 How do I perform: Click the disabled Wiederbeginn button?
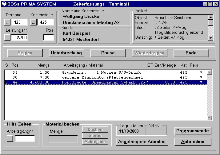[x=150, y=53]
